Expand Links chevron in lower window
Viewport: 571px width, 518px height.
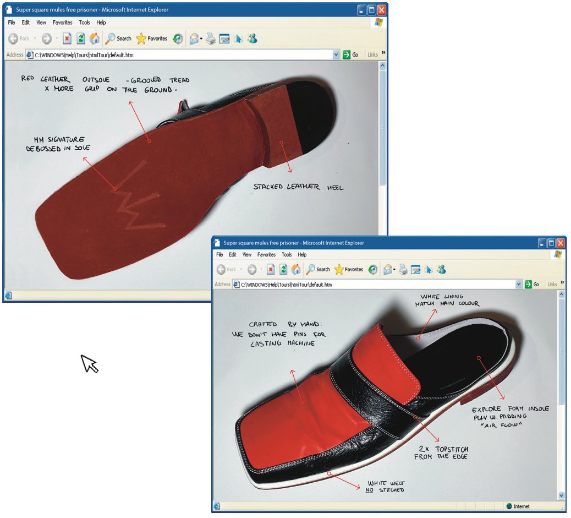tap(562, 282)
